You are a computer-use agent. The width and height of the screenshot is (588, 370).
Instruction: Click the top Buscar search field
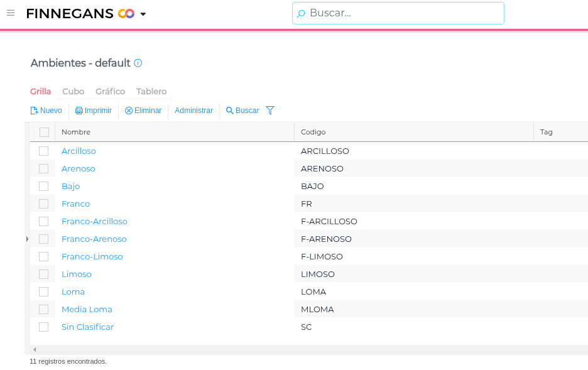(402, 13)
